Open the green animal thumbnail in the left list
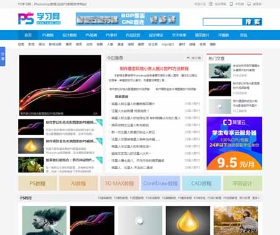Image resolution: width=280 pixels, height=235 pixels. [x=31, y=165]
